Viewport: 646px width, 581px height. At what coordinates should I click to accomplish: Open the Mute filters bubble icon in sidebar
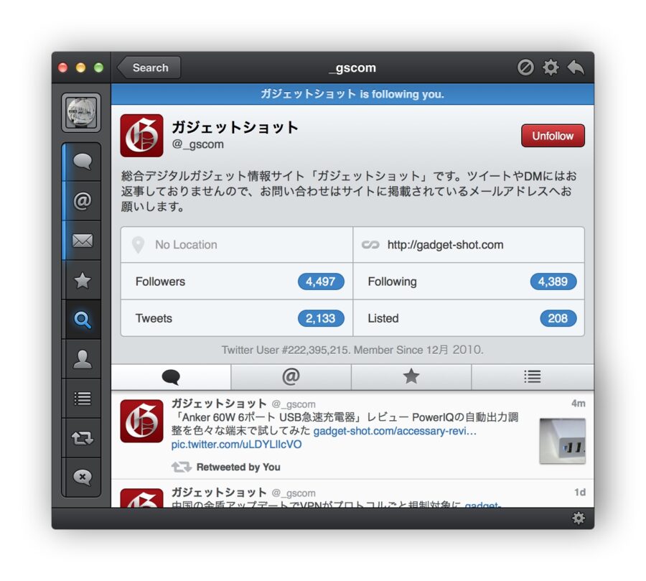point(82,477)
